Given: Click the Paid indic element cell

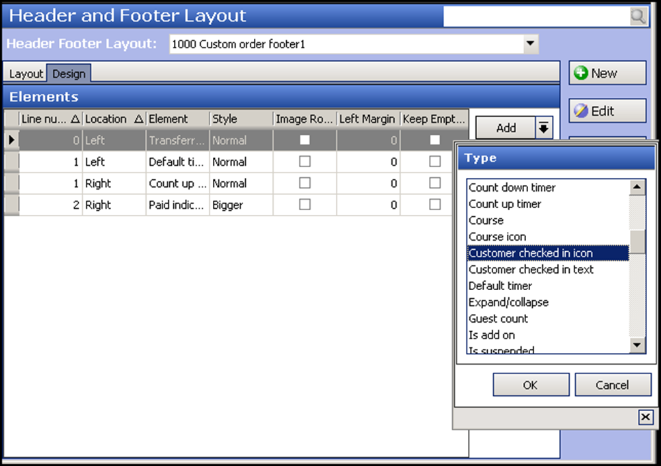Looking at the screenshot, I should 177,204.
